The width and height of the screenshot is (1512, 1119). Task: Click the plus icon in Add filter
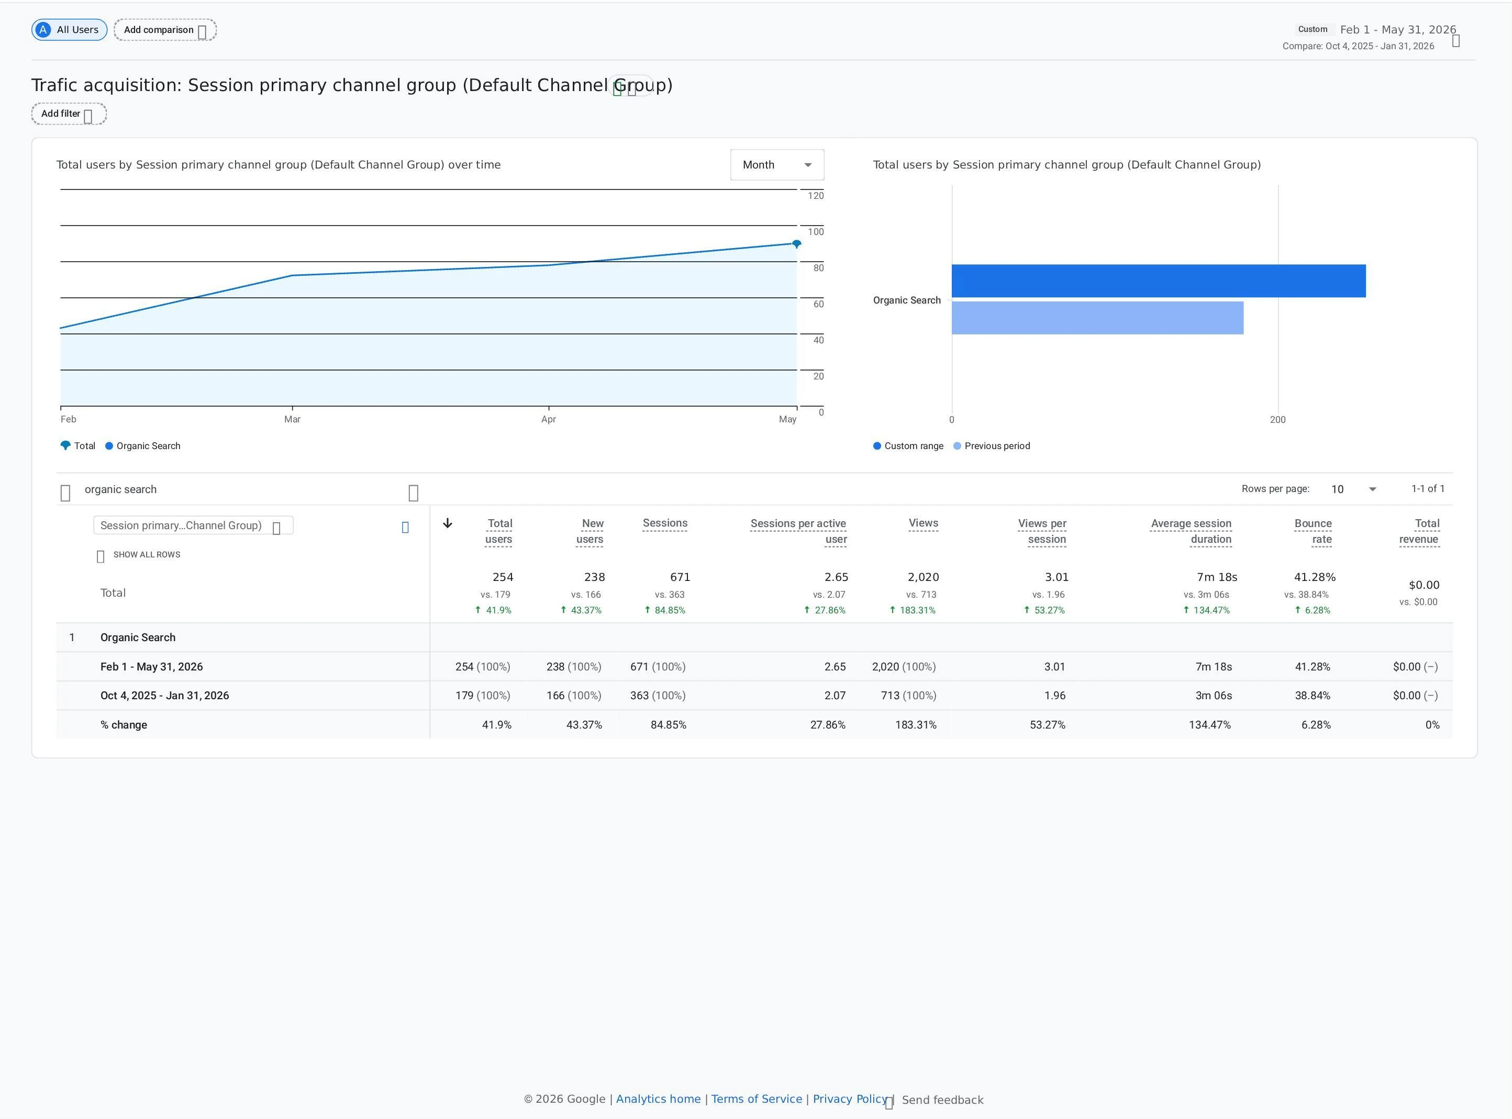coord(88,117)
